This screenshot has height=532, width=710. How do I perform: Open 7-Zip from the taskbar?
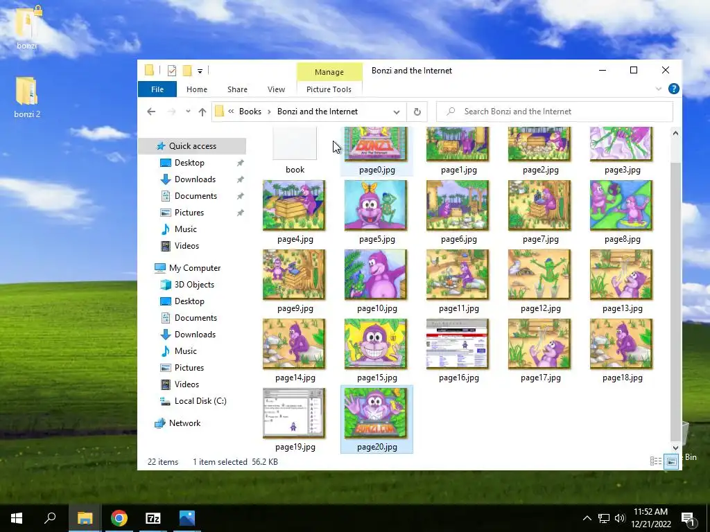tap(153, 518)
